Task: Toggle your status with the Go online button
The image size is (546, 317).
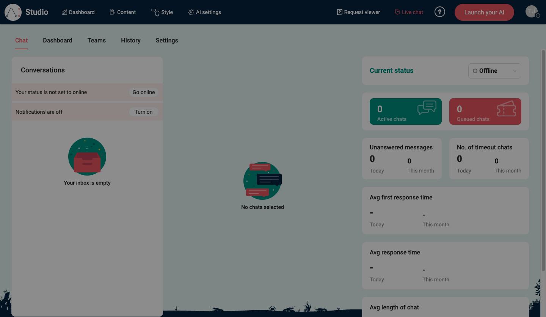Action: click(143, 92)
